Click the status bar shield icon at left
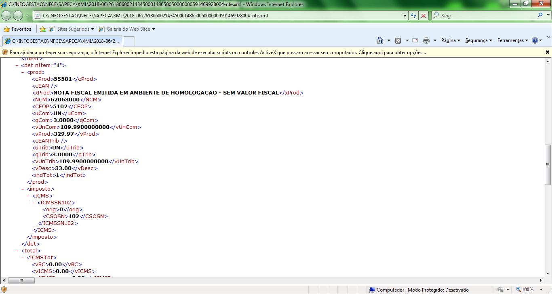This screenshot has height=294, width=552. (4, 290)
